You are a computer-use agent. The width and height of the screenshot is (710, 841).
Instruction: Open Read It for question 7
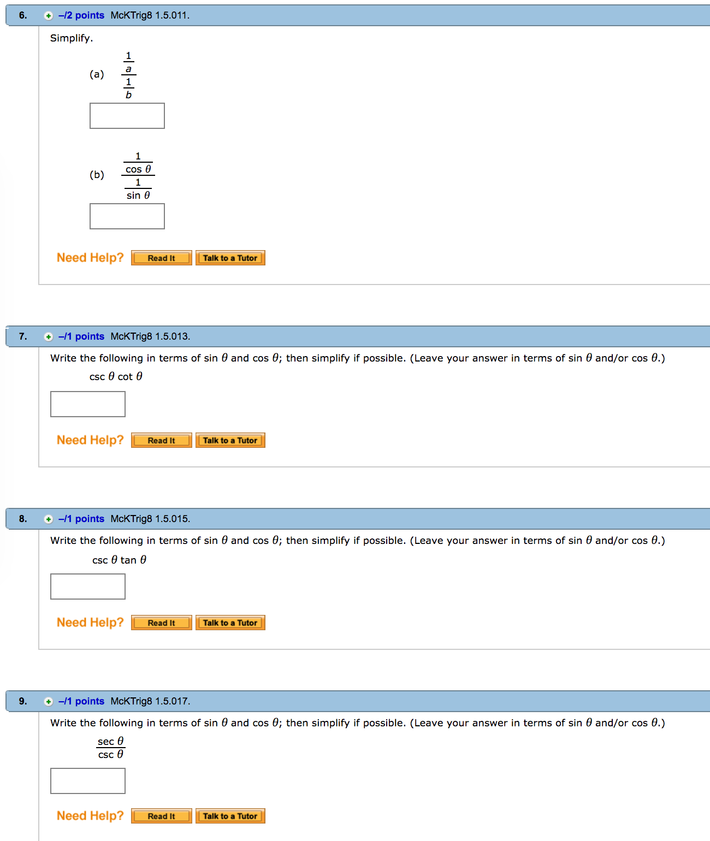(x=162, y=441)
